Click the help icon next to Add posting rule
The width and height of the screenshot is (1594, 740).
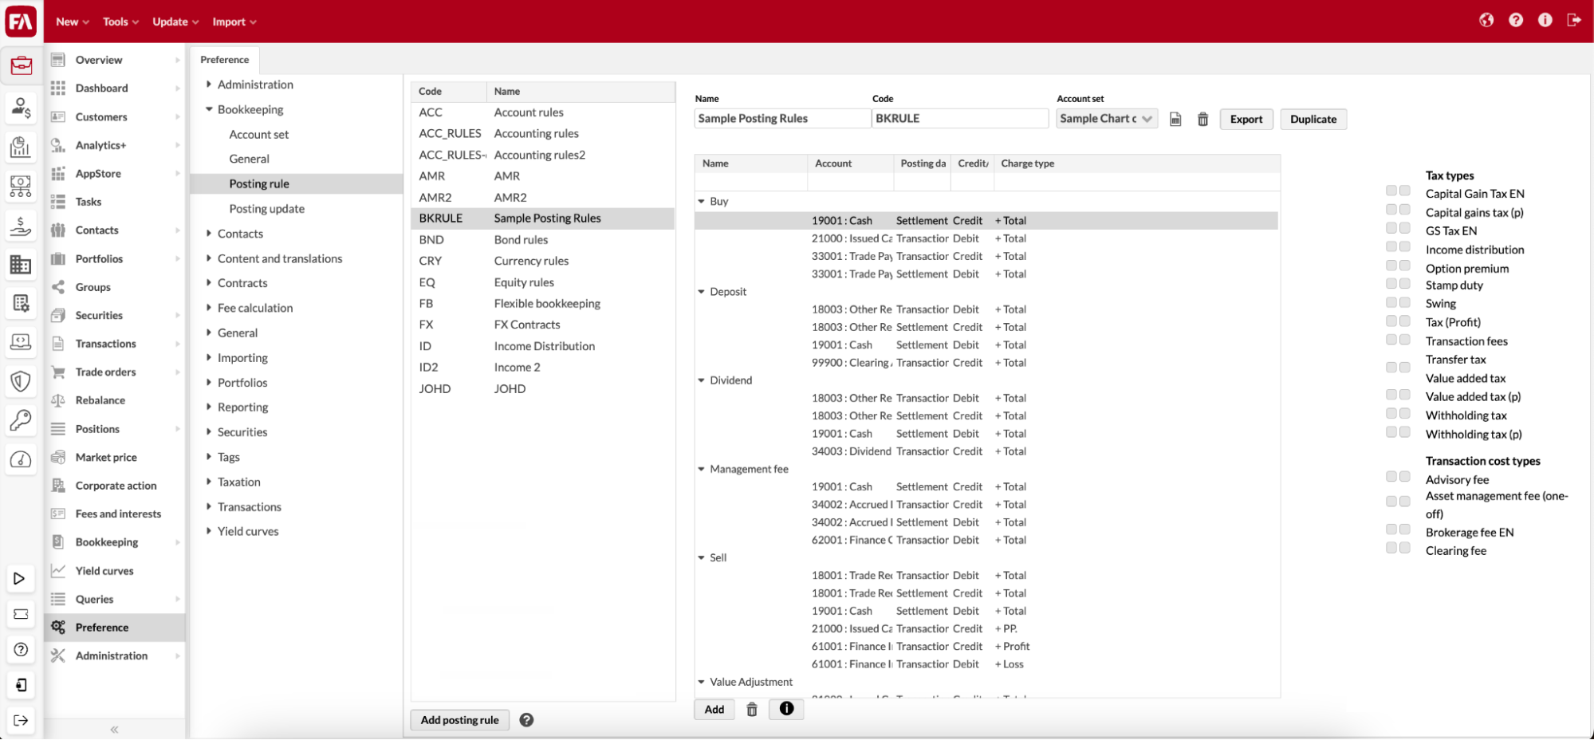point(526,720)
